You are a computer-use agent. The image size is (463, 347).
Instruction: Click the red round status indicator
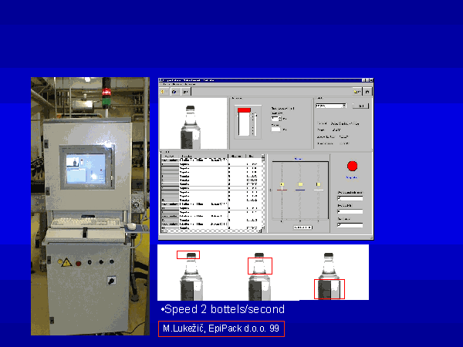[x=353, y=166]
